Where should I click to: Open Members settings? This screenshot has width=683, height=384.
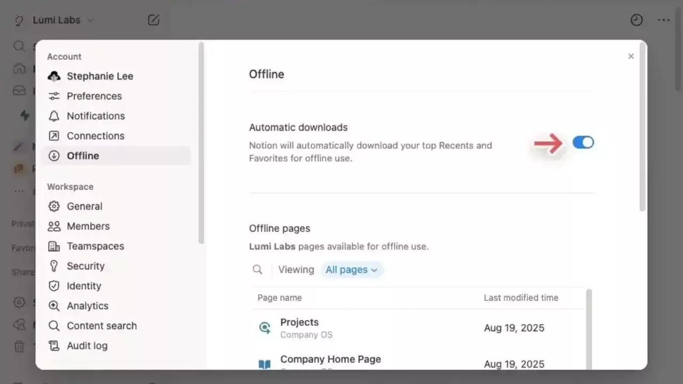click(116, 226)
